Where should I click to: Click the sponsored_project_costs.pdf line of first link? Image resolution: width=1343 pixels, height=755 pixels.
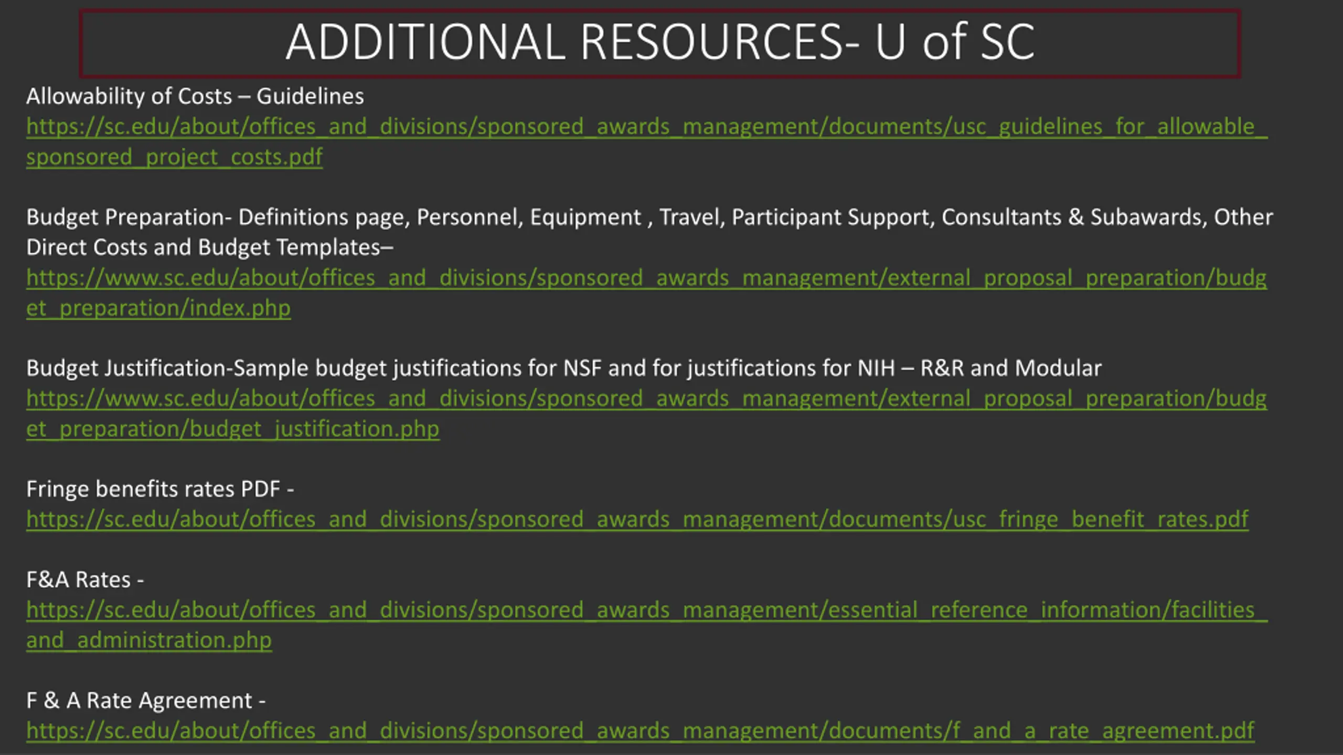[174, 157]
